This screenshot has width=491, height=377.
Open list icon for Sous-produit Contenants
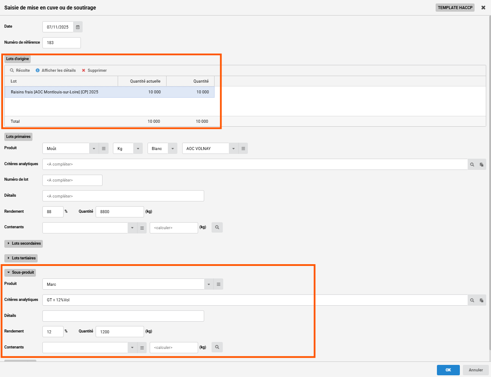click(142, 348)
